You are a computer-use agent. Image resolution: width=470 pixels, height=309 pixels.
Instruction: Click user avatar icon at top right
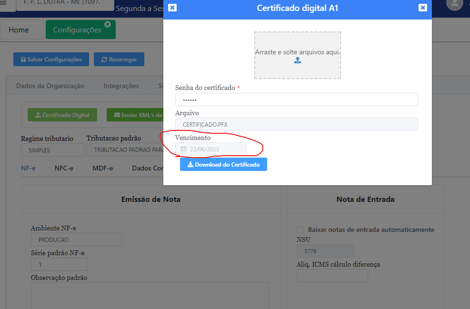point(455,4)
